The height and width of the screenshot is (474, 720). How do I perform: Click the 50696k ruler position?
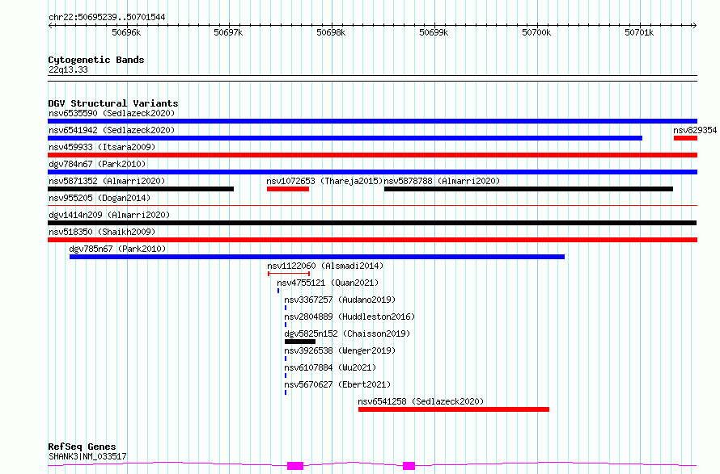[x=126, y=32]
